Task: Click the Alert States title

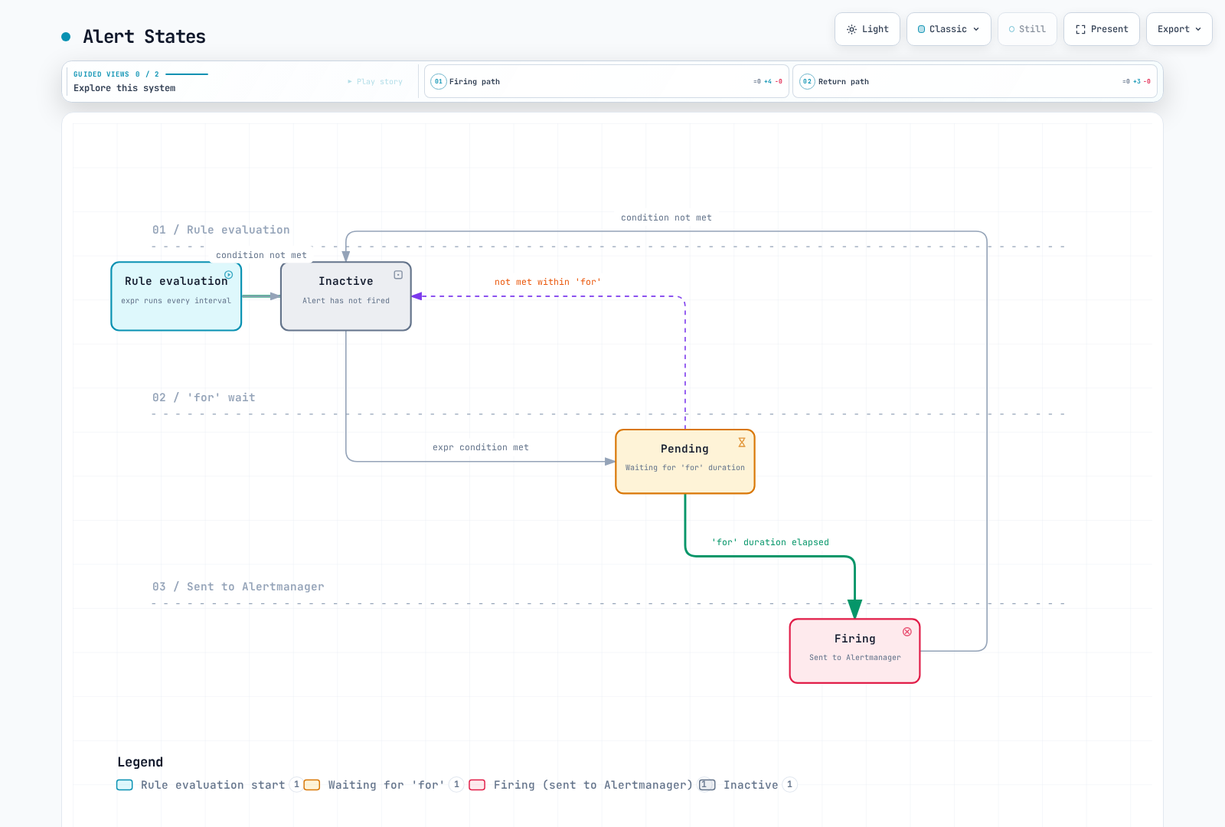Action: 144,37
